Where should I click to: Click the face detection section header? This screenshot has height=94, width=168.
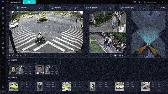(13, 60)
